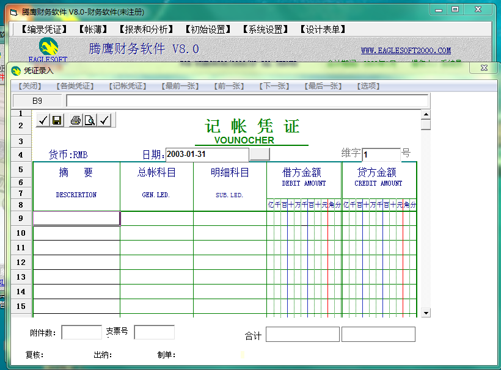Click the formula input bar next to B9
The image size is (501, 370).
pos(247,101)
